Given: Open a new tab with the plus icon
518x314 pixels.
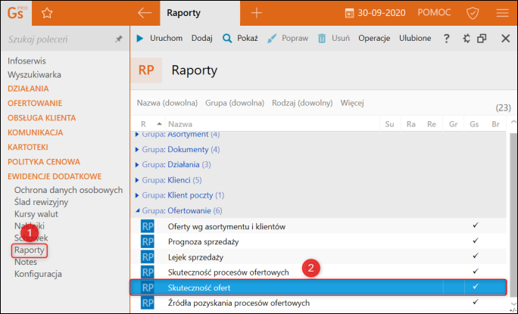Looking at the screenshot, I should click(257, 13).
